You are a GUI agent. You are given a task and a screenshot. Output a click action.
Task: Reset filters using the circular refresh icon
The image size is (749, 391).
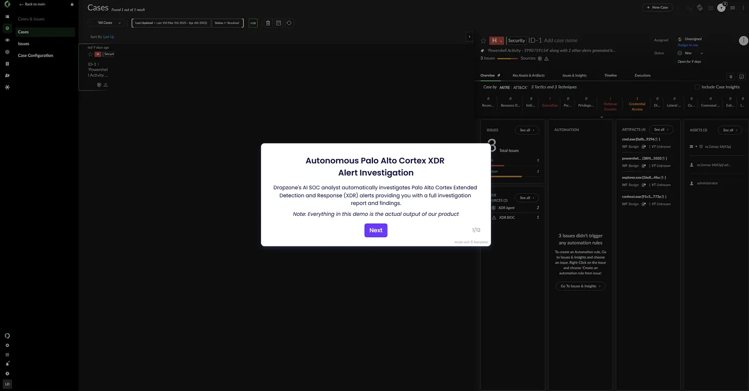[290, 23]
